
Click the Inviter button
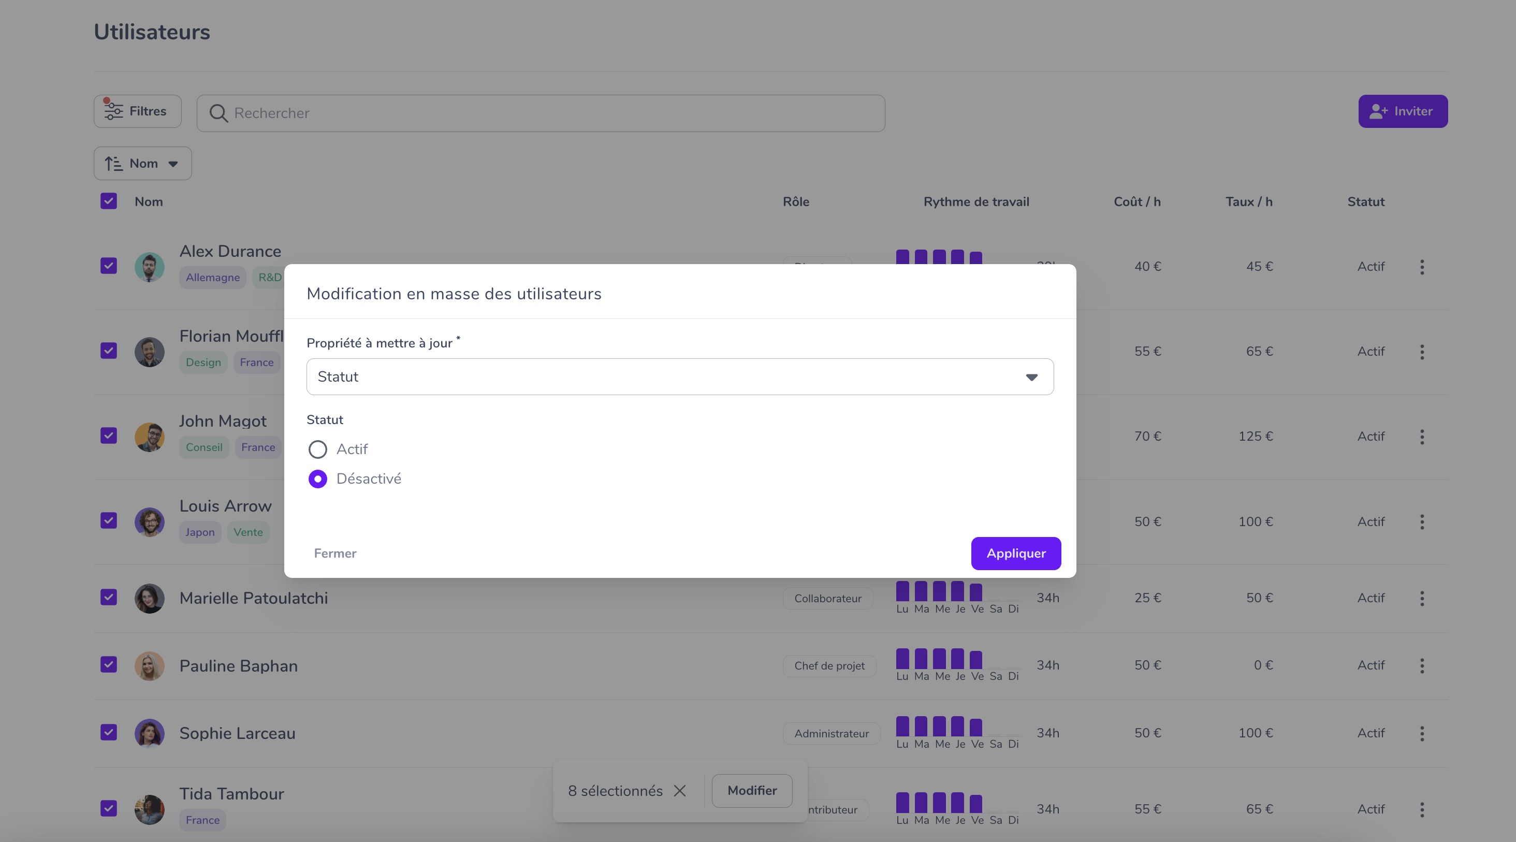[1403, 111]
